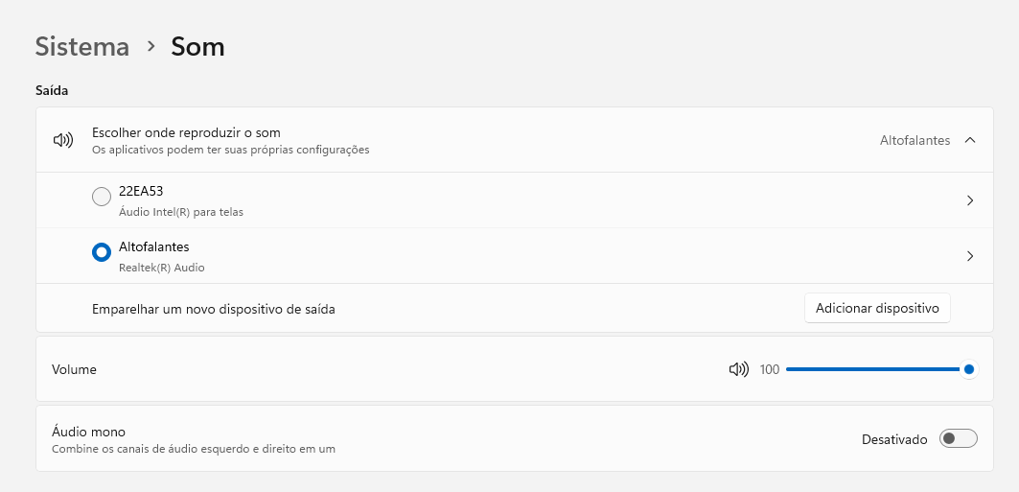Click the Desativado label for mono audio
1019x492 pixels.
pyautogui.click(x=894, y=439)
